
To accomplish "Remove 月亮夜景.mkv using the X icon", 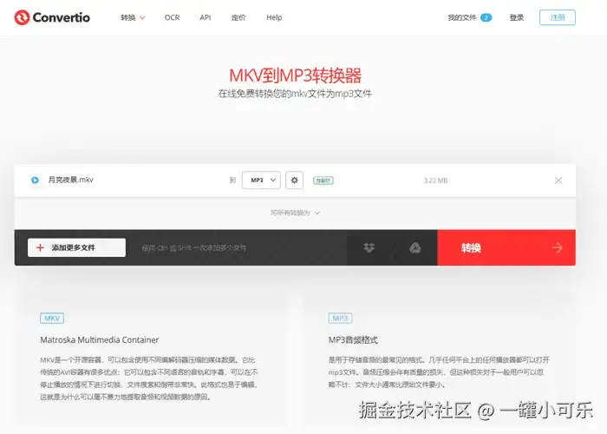I will pyautogui.click(x=558, y=181).
